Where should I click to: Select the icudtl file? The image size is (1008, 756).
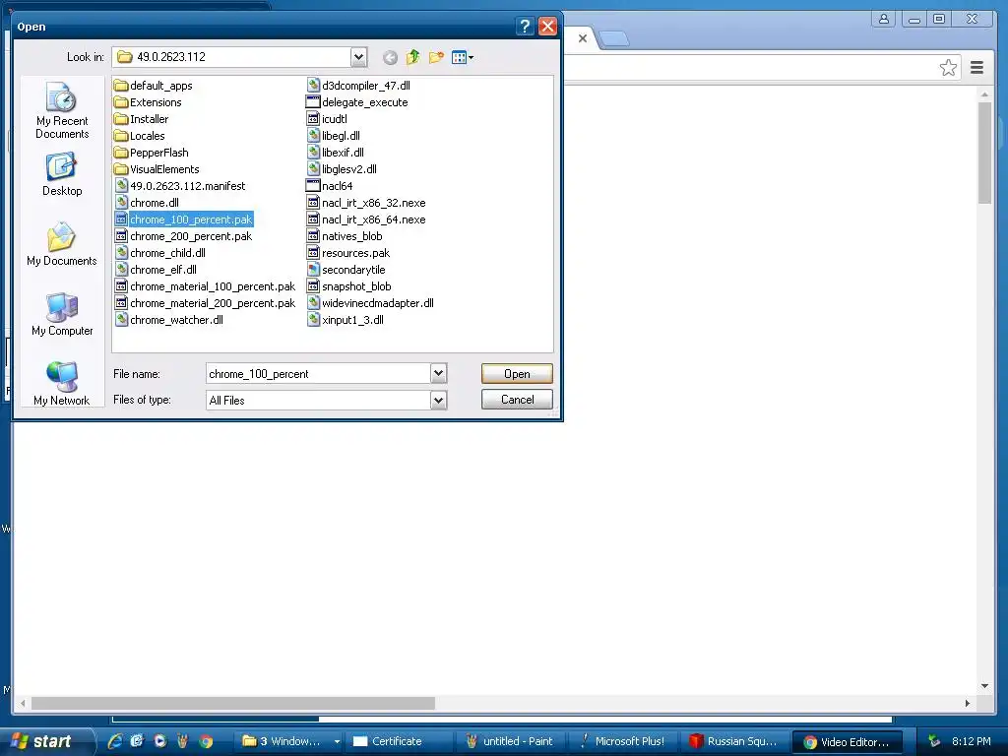[x=327, y=119]
